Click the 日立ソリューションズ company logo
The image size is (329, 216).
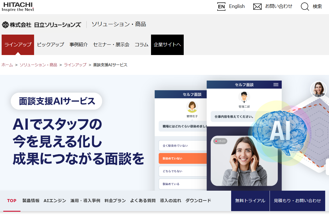click(x=41, y=25)
